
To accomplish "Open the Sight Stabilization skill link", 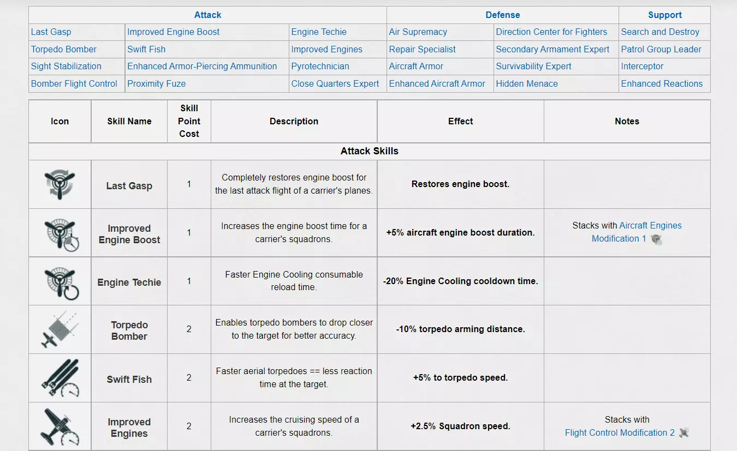I will pos(66,67).
